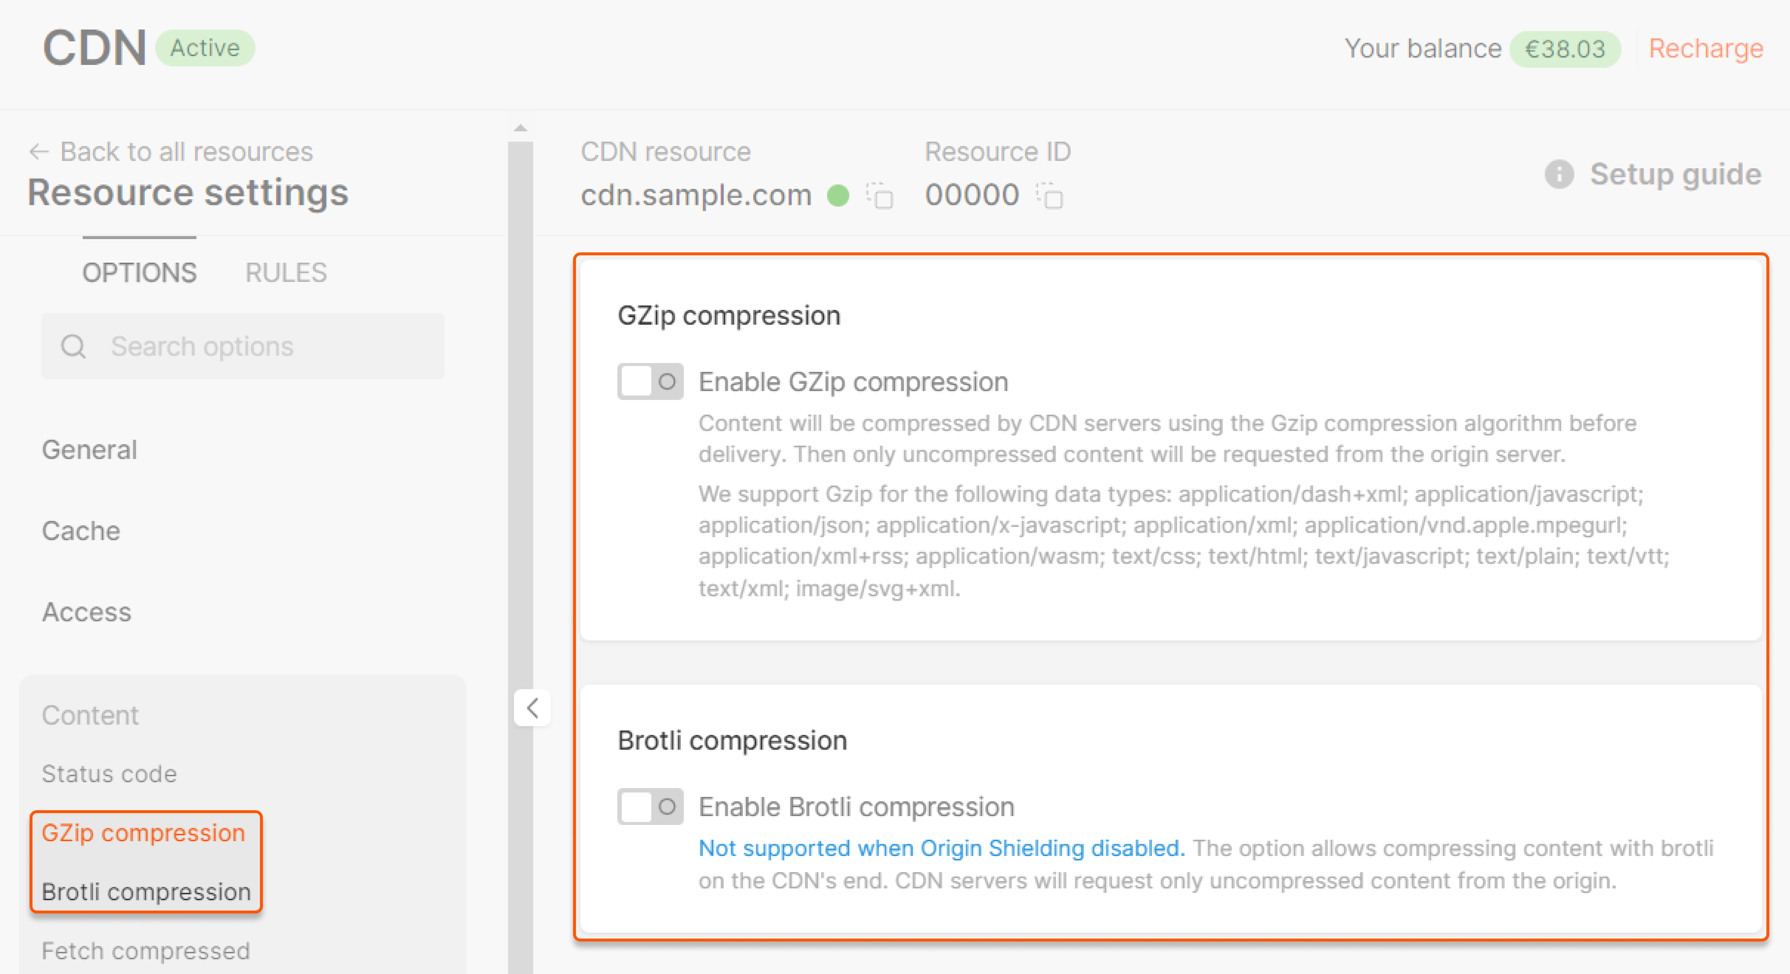Image resolution: width=1790 pixels, height=974 pixels.
Task: Toggle GZip compression off again
Action: coord(650,381)
